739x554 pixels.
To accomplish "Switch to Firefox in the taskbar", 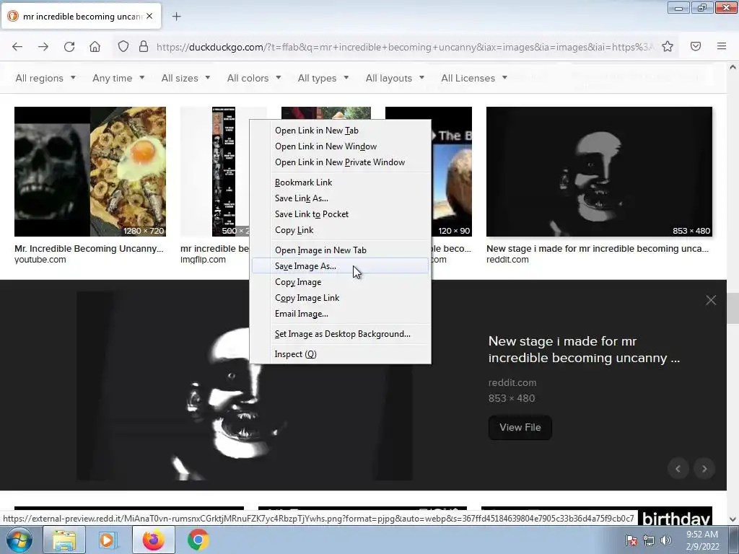I will pos(153,540).
